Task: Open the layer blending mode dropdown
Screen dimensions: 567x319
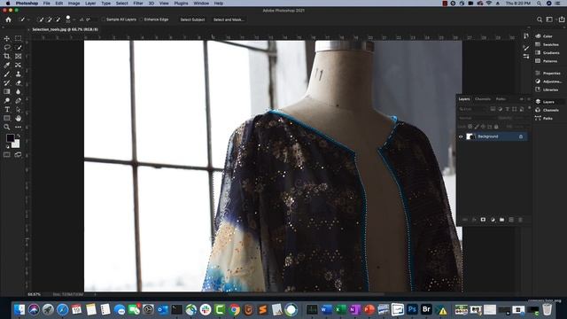Action: click(x=477, y=118)
